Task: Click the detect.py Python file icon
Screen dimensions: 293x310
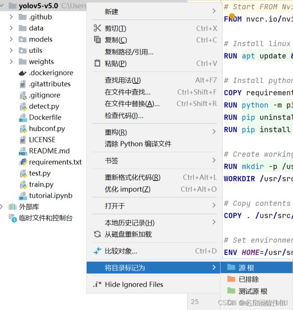Action: tap(23, 106)
